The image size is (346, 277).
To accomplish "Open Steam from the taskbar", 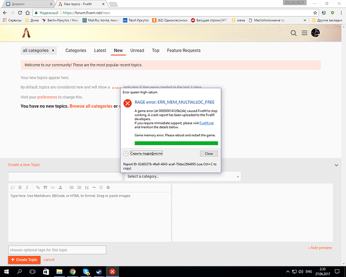I will pos(99,271).
